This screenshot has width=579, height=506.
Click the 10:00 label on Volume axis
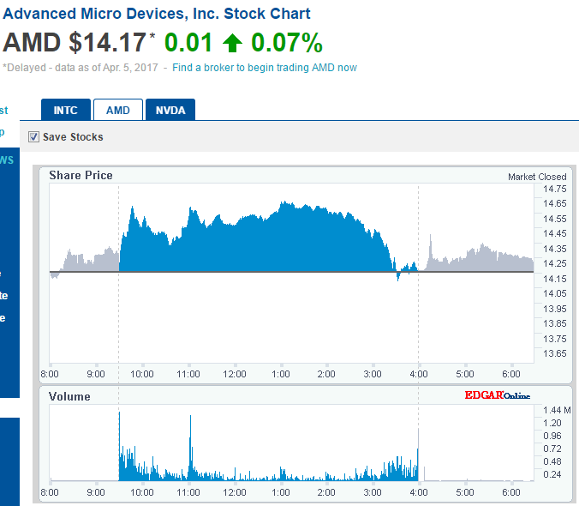pyautogui.click(x=141, y=493)
